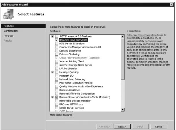Select Connection Manager Administration Kit item text

[x=80, y=47]
